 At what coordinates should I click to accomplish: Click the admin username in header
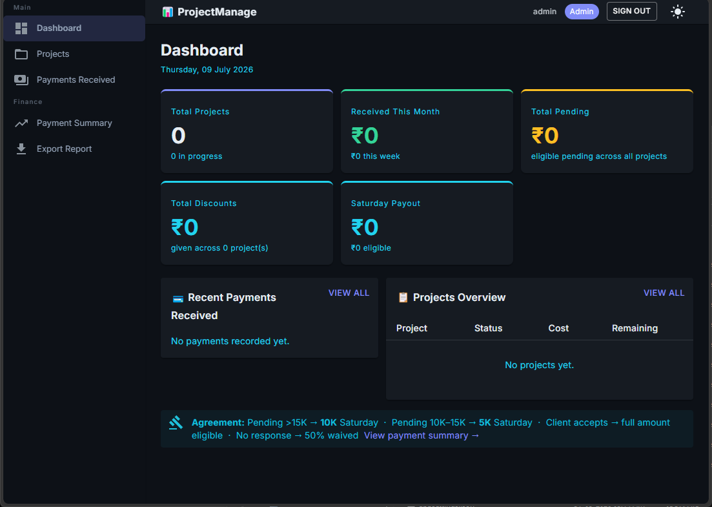[x=544, y=12]
